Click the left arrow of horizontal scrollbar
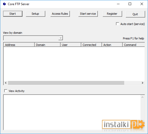This screenshot has height=134, width=148. point(6,83)
